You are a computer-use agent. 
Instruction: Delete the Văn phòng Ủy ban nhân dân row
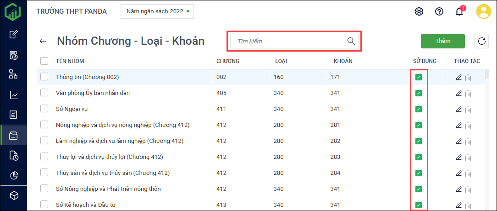[x=468, y=93]
